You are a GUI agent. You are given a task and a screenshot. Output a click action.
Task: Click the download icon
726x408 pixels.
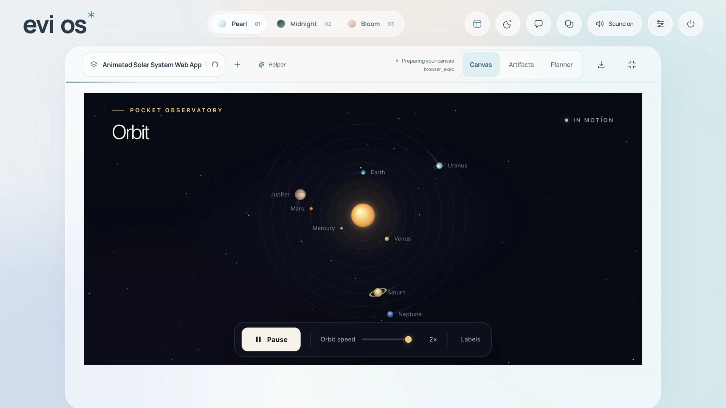click(601, 65)
